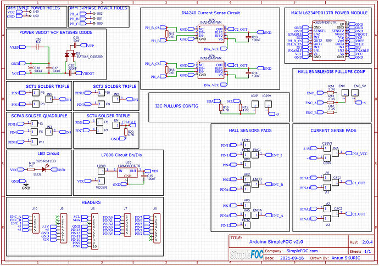Click the ENC_5V solder jumper pad
Viewport: 379px width, 266px height.
[x=355, y=93]
